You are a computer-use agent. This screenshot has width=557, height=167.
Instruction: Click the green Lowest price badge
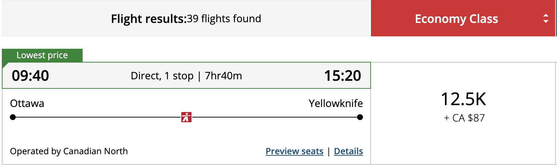42,56
